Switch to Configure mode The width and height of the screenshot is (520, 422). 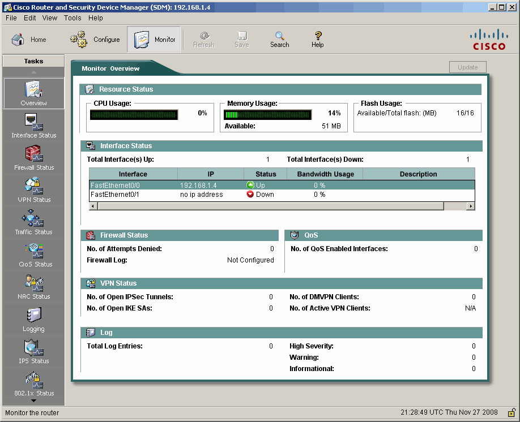pos(95,40)
